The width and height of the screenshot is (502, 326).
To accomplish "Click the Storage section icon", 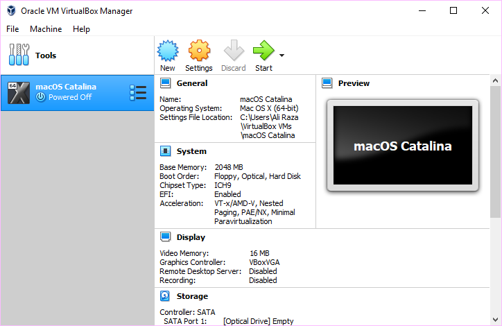I will click(166, 296).
